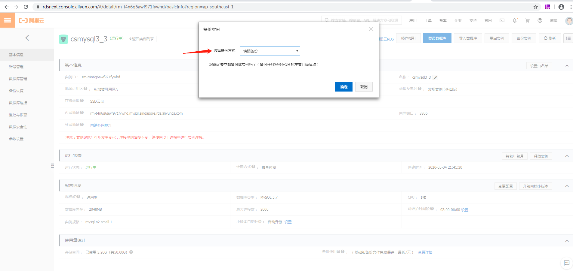Open help via the question mark icon
The image size is (573, 271).
point(540,20)
